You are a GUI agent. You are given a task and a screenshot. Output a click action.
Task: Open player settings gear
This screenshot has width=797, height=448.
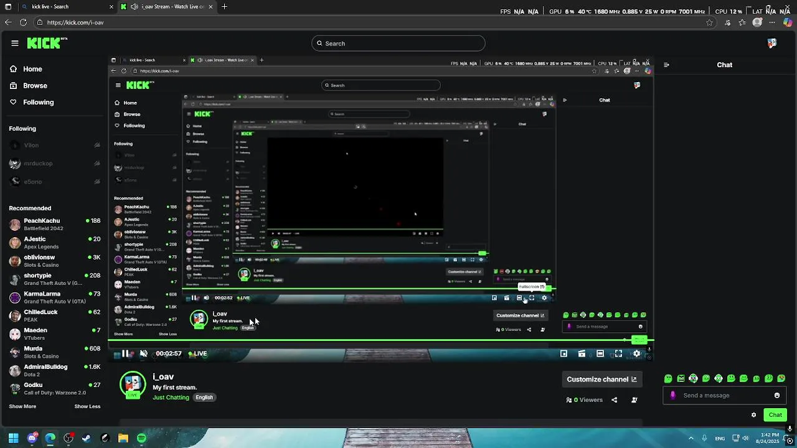pyautogui.click(x=636, y=353)
